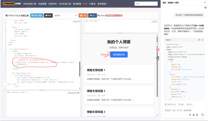The height and width of the screenshot is (121, 208).
Task: Click the 多网页总结 suggestion chip
Action: [x=170, y=105]
